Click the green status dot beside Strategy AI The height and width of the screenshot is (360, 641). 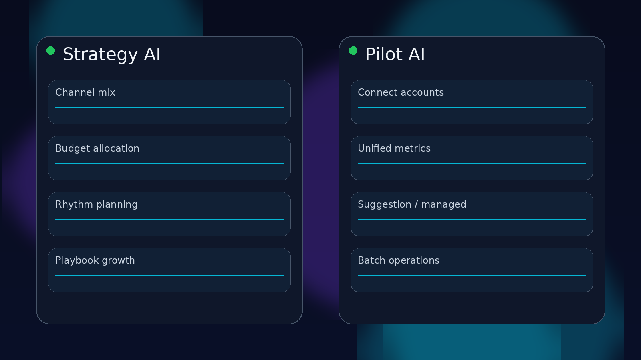pyautogui.click(x=50, y=50)
